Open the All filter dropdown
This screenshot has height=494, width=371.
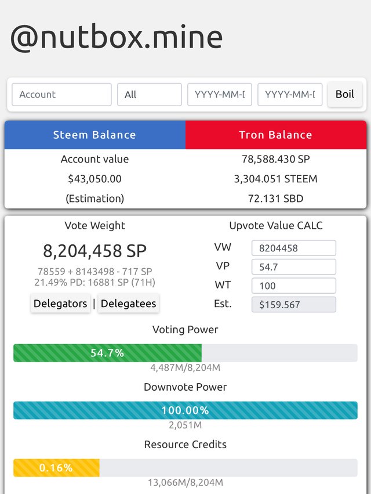click(150, 95)
